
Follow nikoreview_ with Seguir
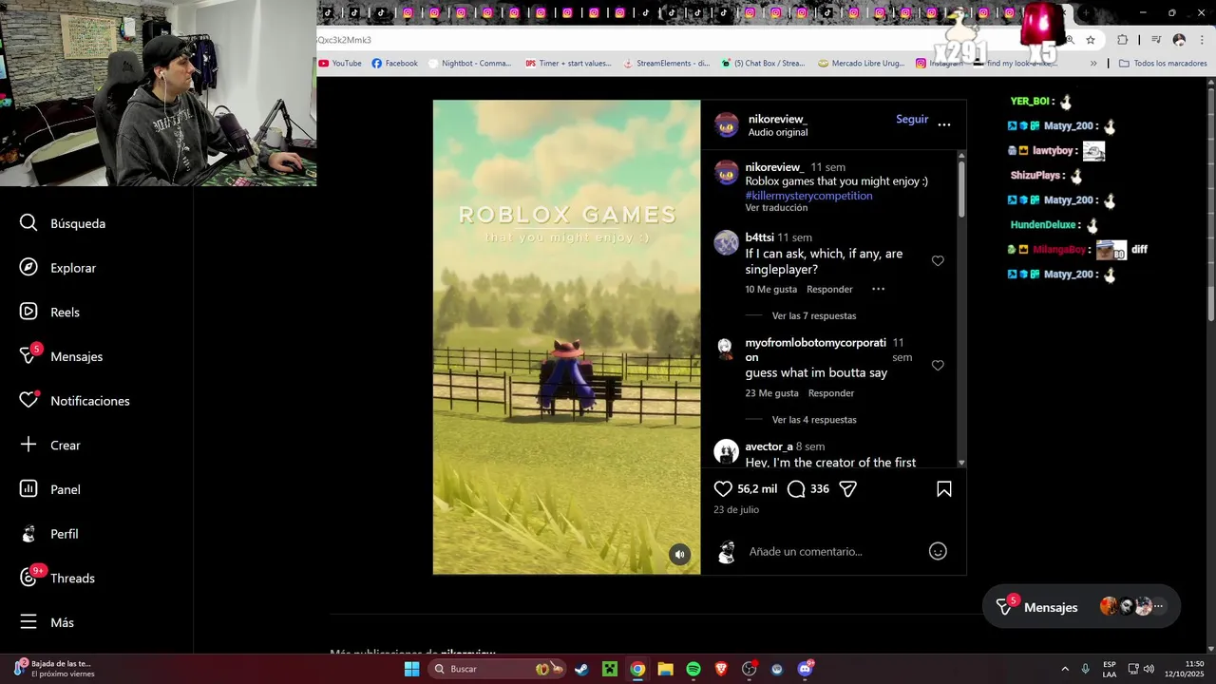912,119
